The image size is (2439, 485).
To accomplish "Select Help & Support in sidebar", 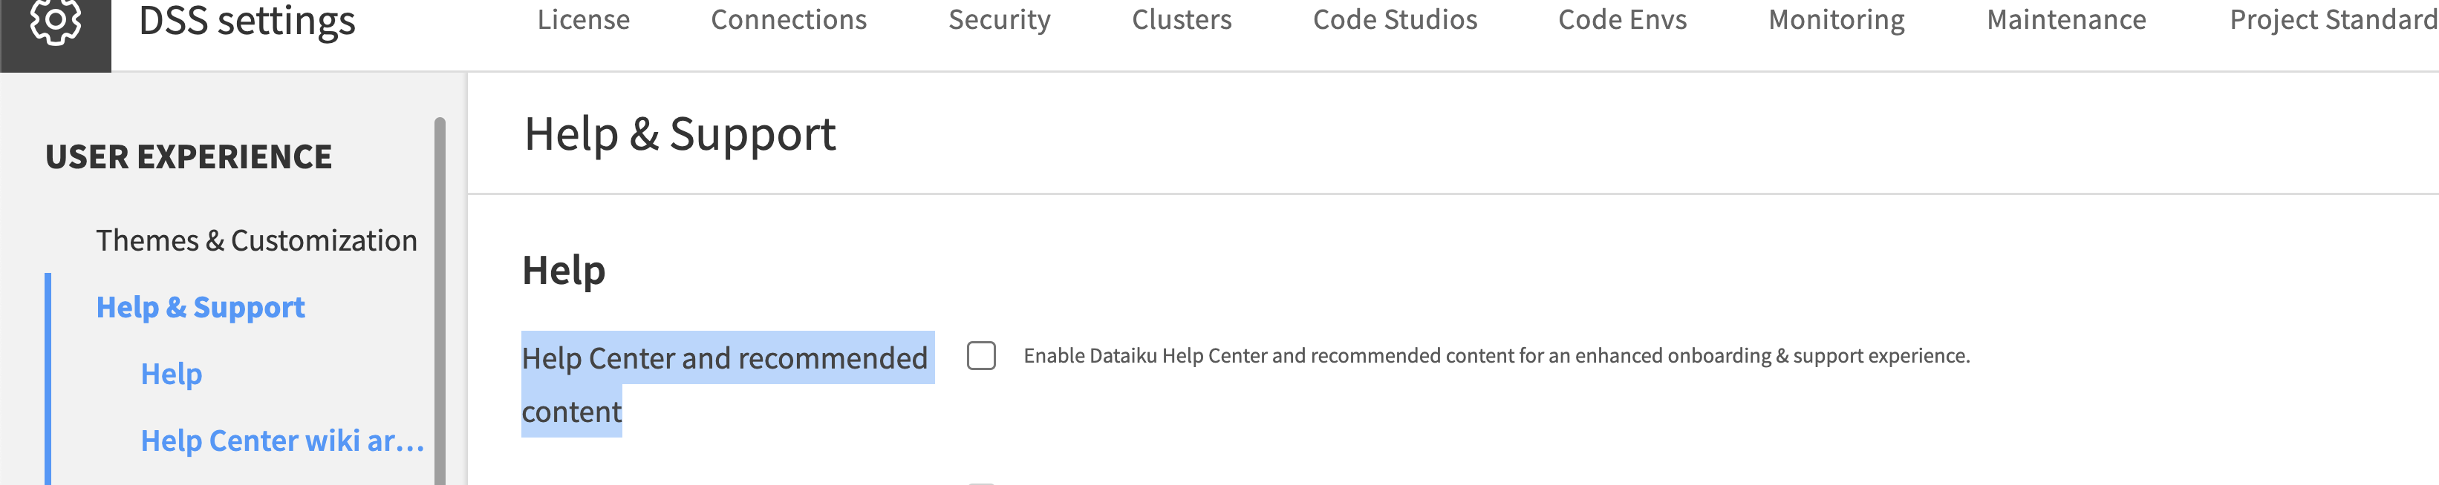I will coord(200,307).
